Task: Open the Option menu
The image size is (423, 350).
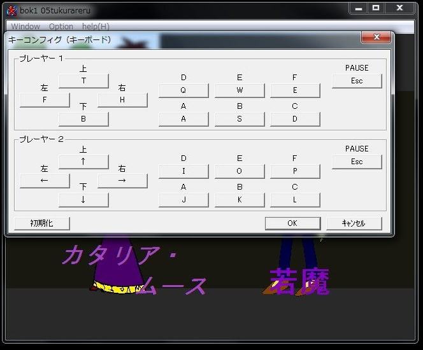Action: click(61, 26)
